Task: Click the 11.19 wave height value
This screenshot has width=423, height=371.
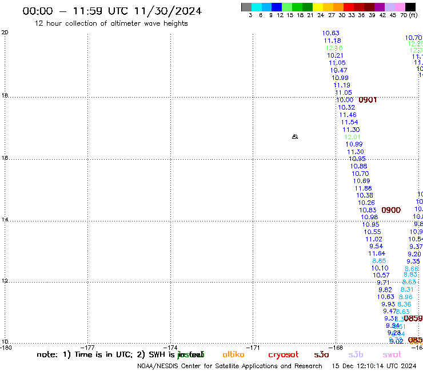Action: tap(342, 85)
